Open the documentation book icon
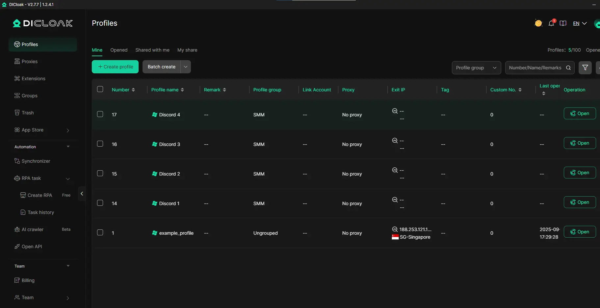Screen dimensions: 600x308 563,23
